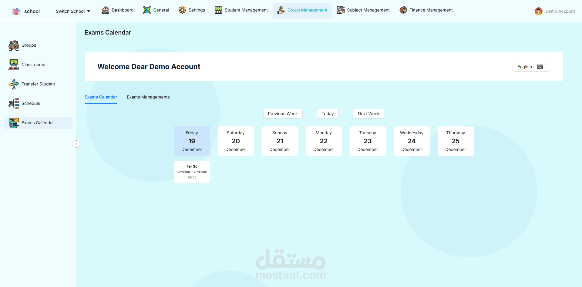Open Settings in top navigation
Image resolution: width=582 pixels, height=287 pixels.
(192, 10)
